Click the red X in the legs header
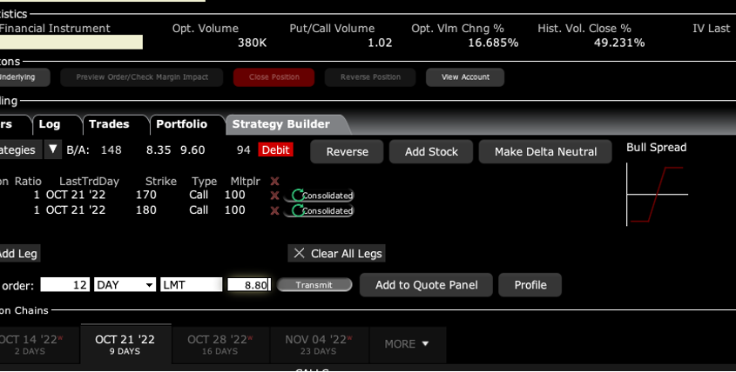 pyautogui.click(x=274, y=181)
